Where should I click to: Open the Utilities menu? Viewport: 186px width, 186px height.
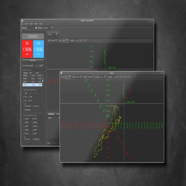point(41,24)
